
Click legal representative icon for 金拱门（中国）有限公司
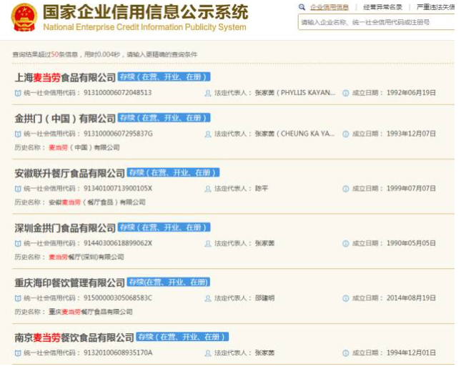(x=208, y=134)
